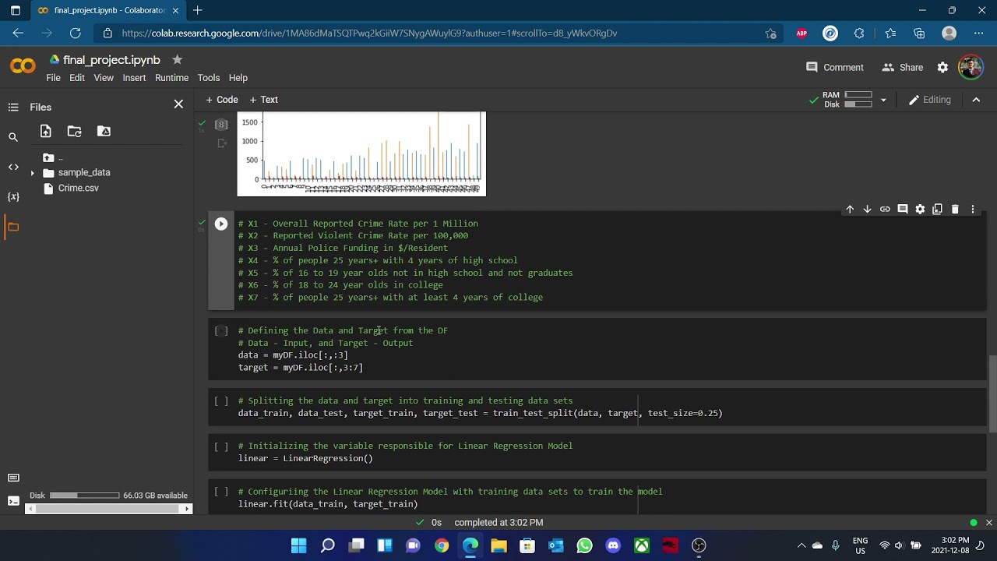Open Colab settings gear
Image resolution: width=997 pixels, height=561 pixels.
942,68
